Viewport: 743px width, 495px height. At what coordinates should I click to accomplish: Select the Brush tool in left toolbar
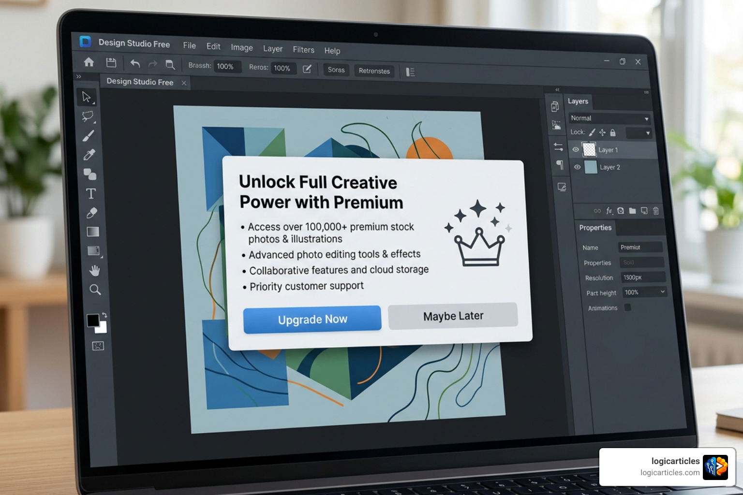(x=89, y=136)
